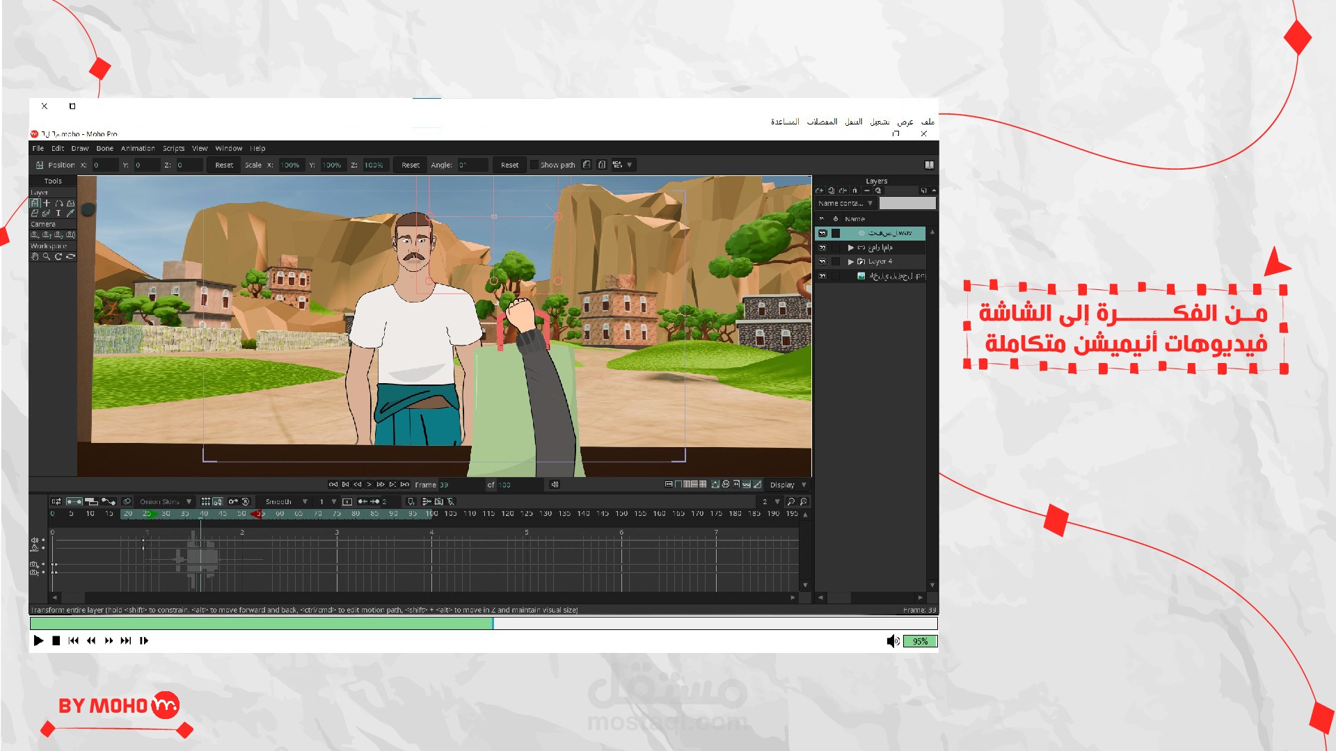The image size is (1336, 751).
Task: Open the File menu
Action: tap(38, 148)
